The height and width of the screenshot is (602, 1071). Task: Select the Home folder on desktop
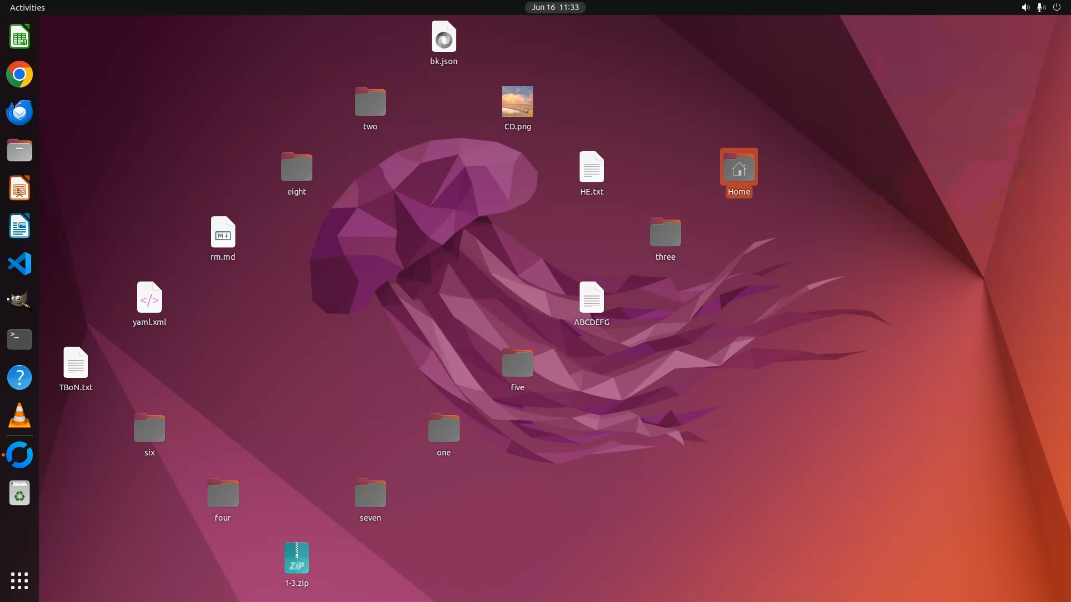coord(739,167)
